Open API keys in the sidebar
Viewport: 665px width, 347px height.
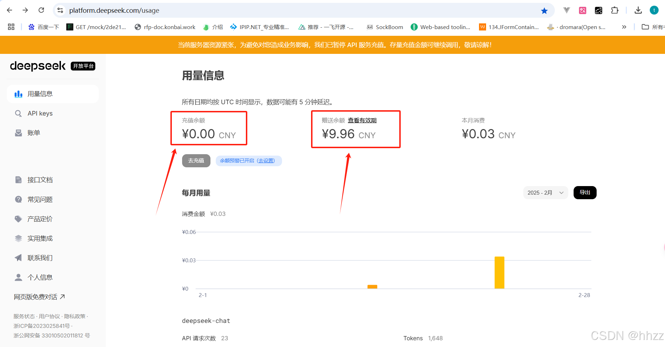(x=53, y=113)
